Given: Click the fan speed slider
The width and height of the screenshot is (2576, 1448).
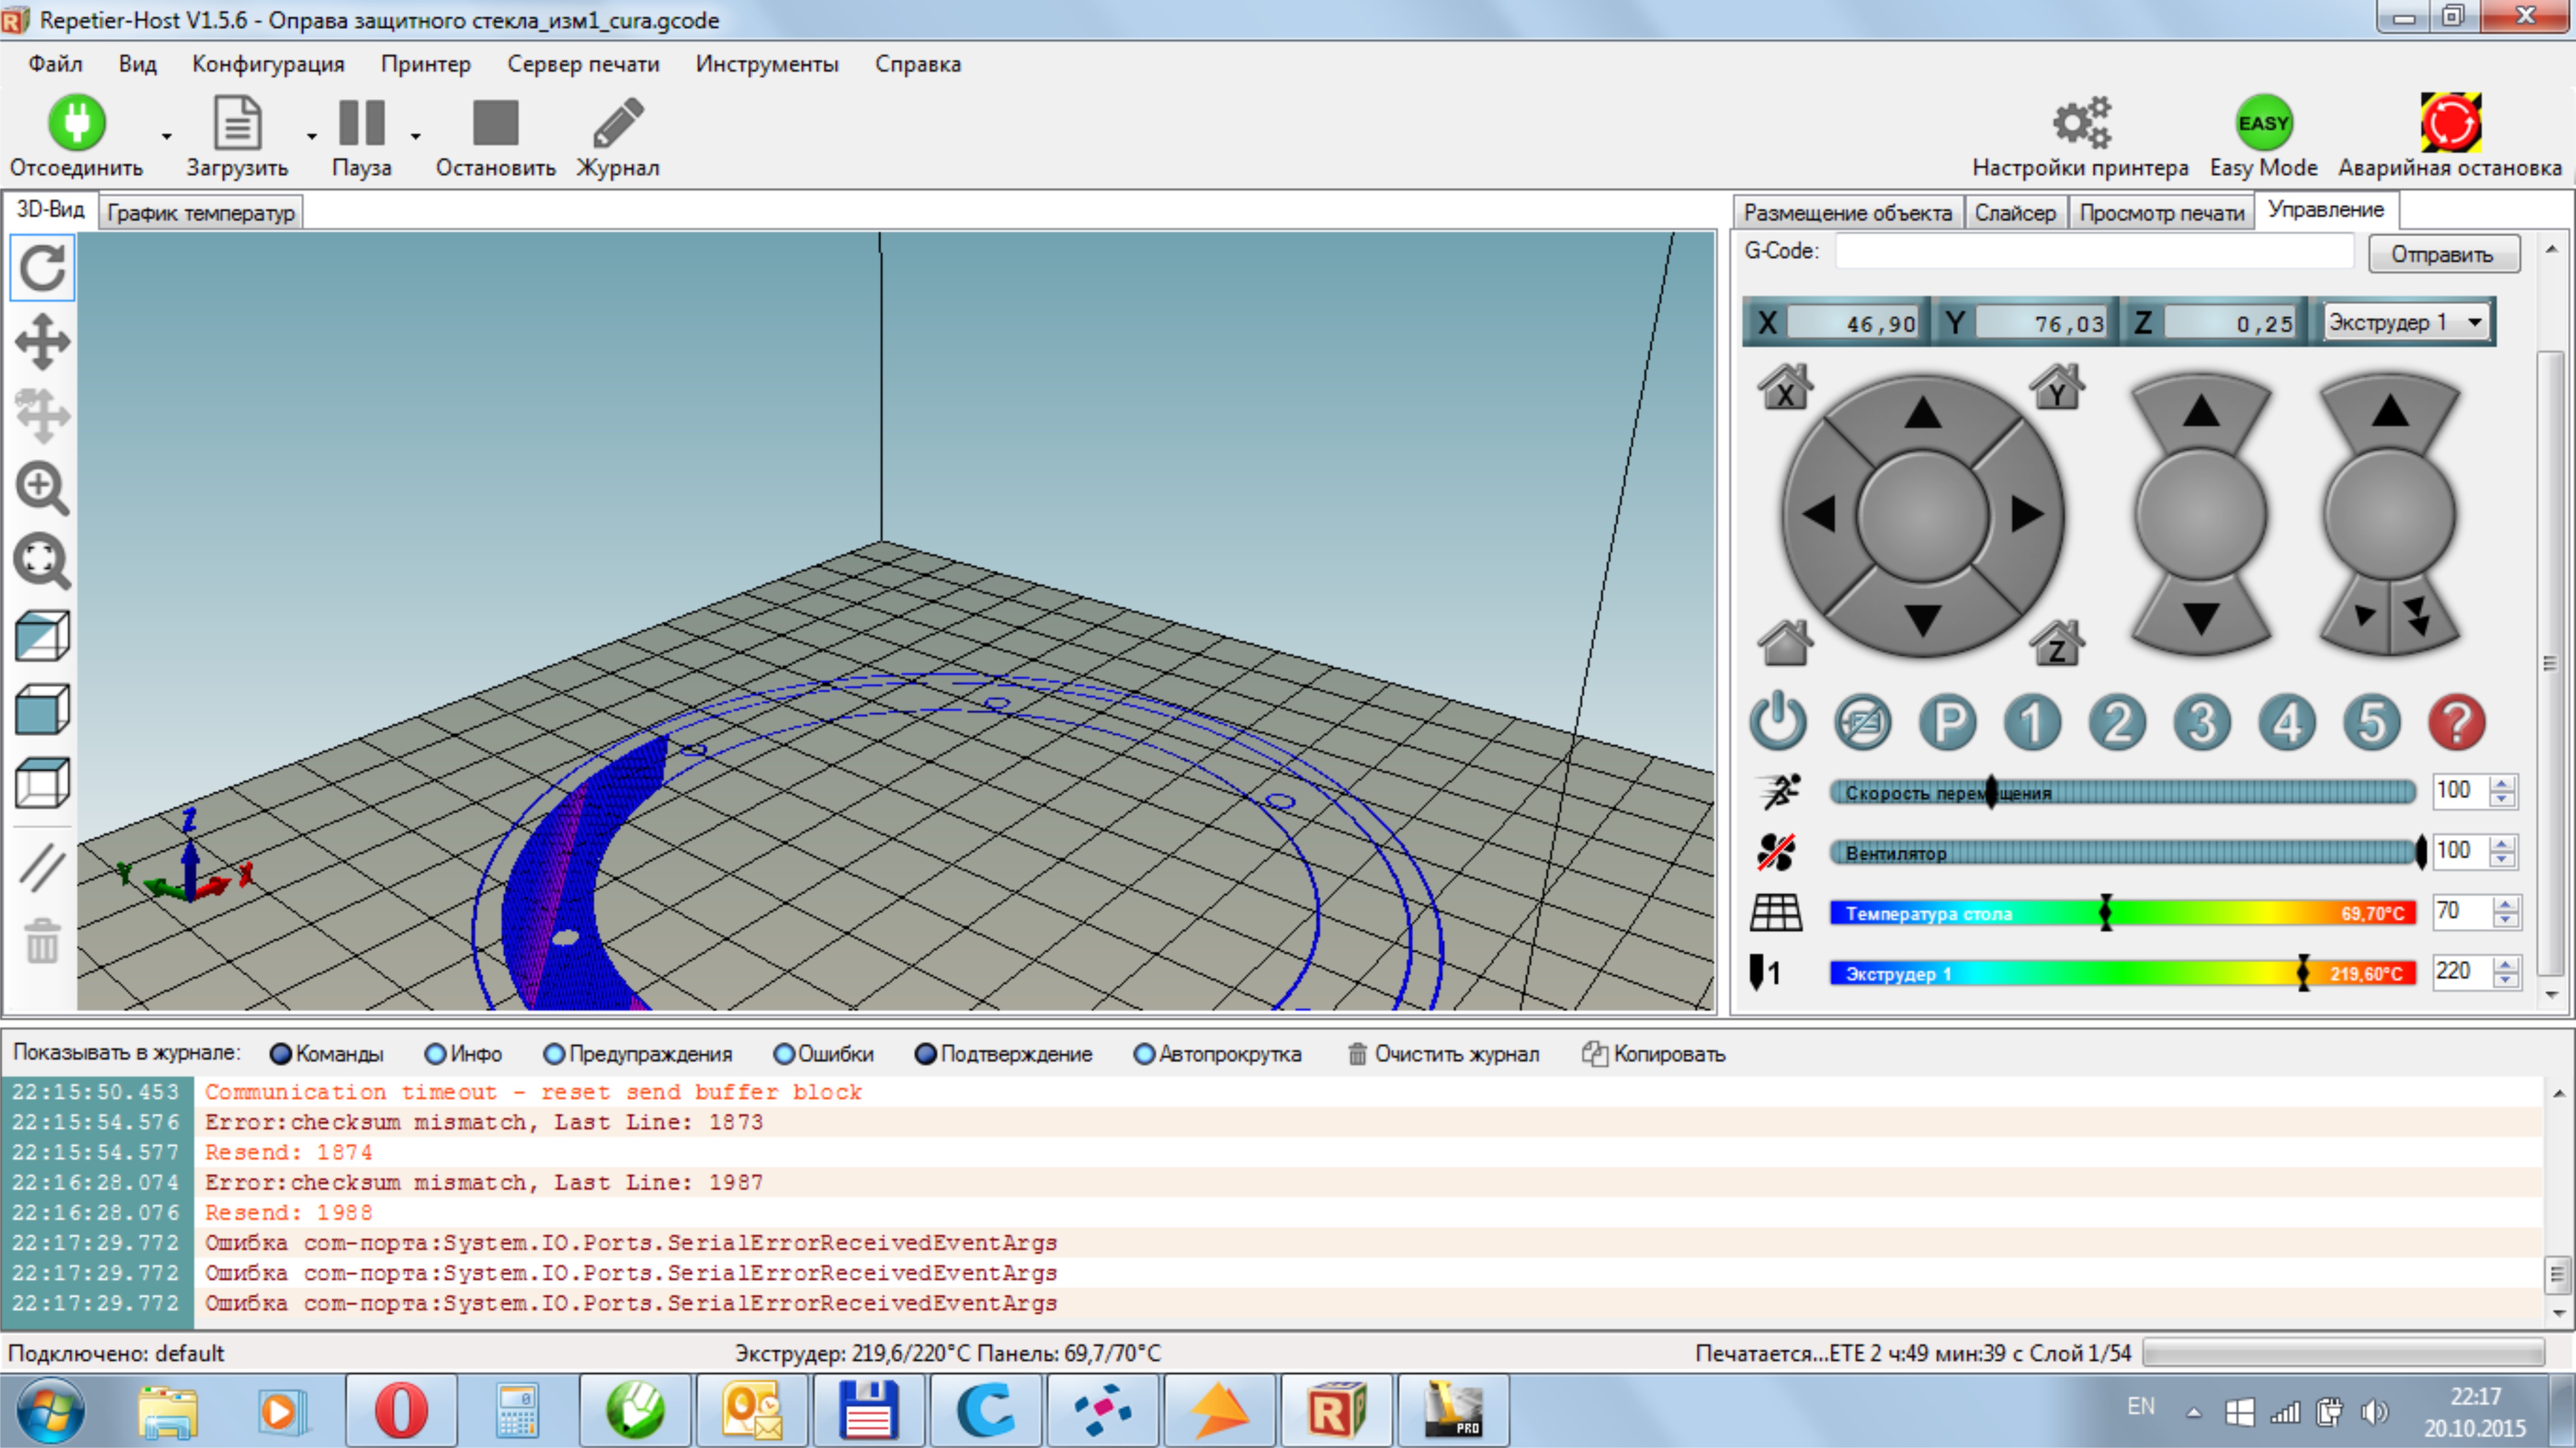Looking at the screenshot, I should tap(2120, 852).
